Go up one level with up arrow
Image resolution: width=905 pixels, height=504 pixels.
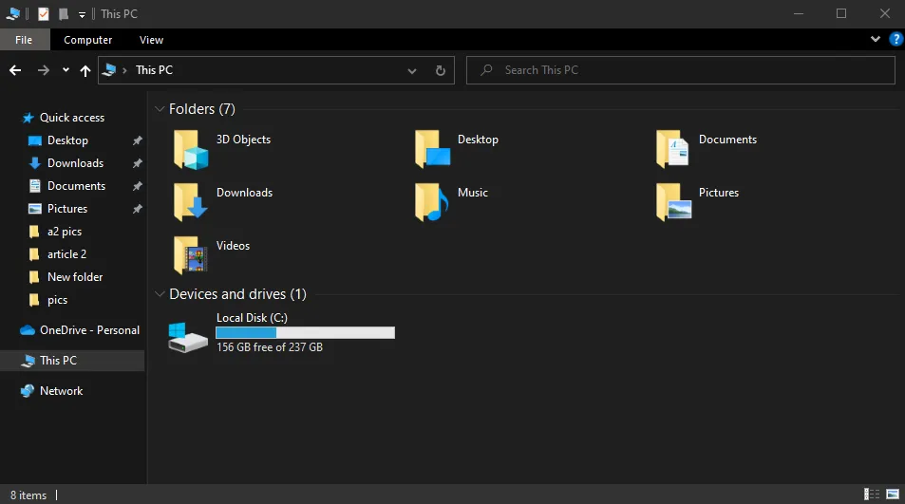click(85, 70)
